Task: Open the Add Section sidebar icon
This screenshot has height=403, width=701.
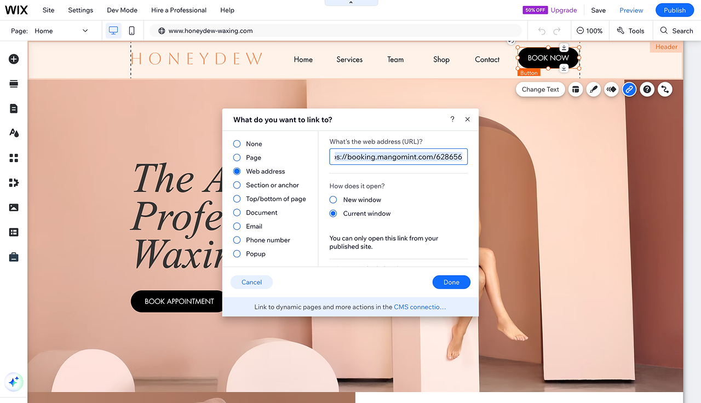Action: click(14, 84)
